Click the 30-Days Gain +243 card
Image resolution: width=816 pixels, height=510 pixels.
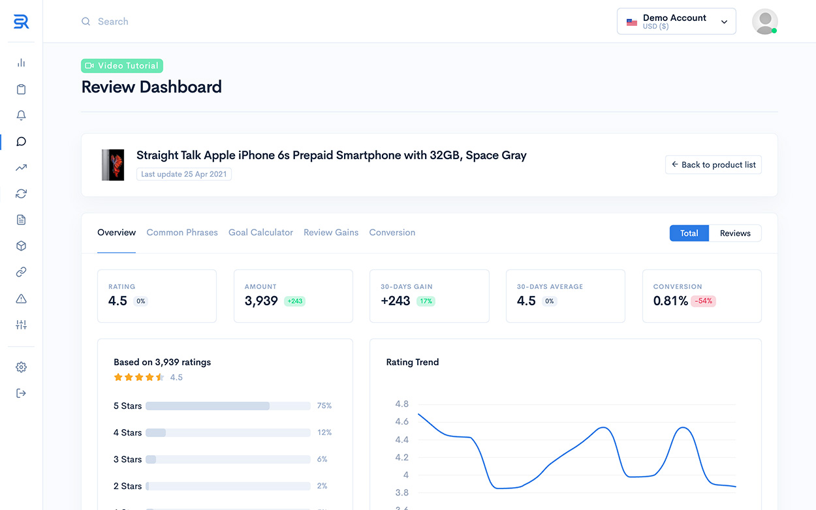(430, 296)
